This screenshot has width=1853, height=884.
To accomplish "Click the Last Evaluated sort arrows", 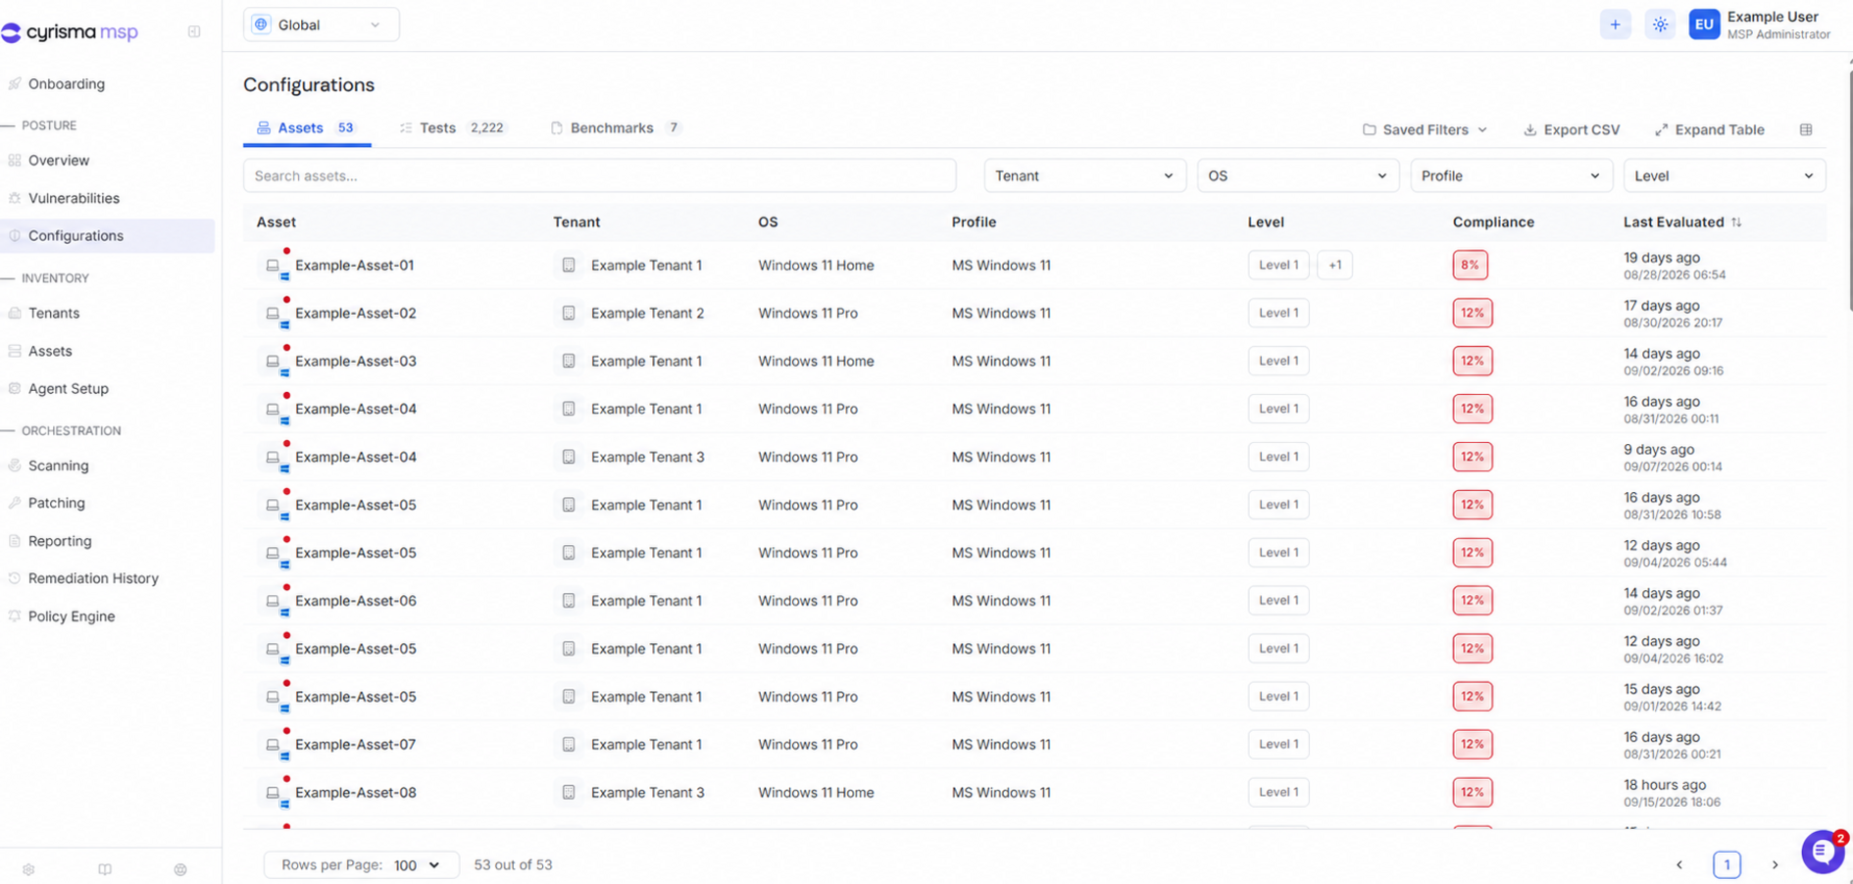I will coord(1736,222).
